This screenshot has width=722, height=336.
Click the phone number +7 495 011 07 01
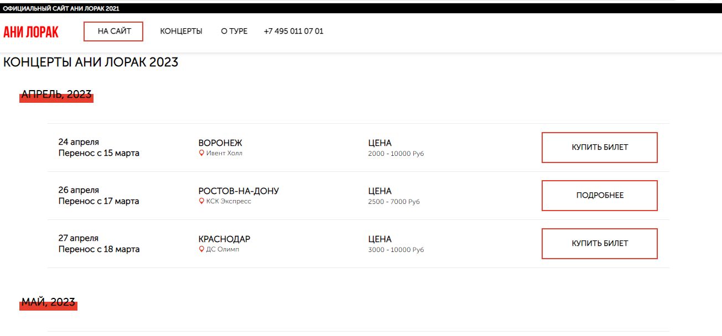tap(294, 32)
